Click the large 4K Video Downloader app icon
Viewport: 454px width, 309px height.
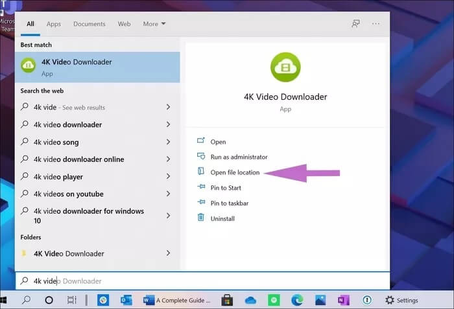[x=285, y=67]
